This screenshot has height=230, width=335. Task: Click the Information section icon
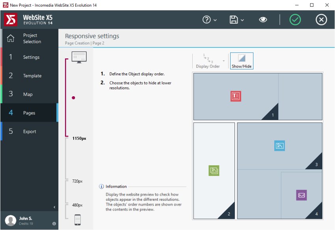[x=101, y=187]
